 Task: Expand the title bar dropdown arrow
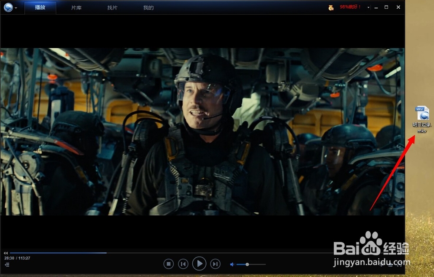click(368, 7)
